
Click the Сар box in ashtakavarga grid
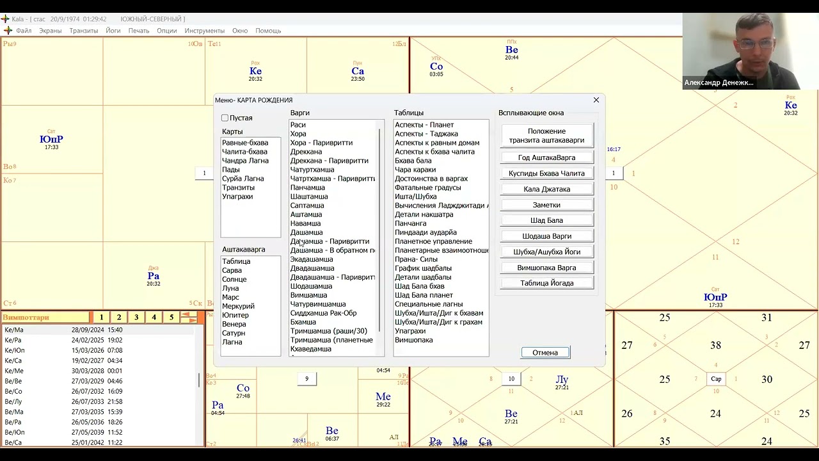pos(716,379)
